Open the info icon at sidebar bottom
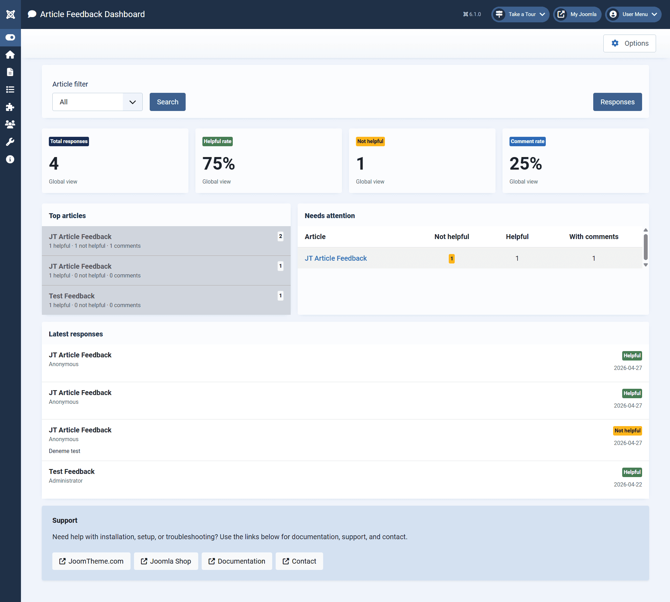Viewport: 670px width, 602px height. (10, 159)
